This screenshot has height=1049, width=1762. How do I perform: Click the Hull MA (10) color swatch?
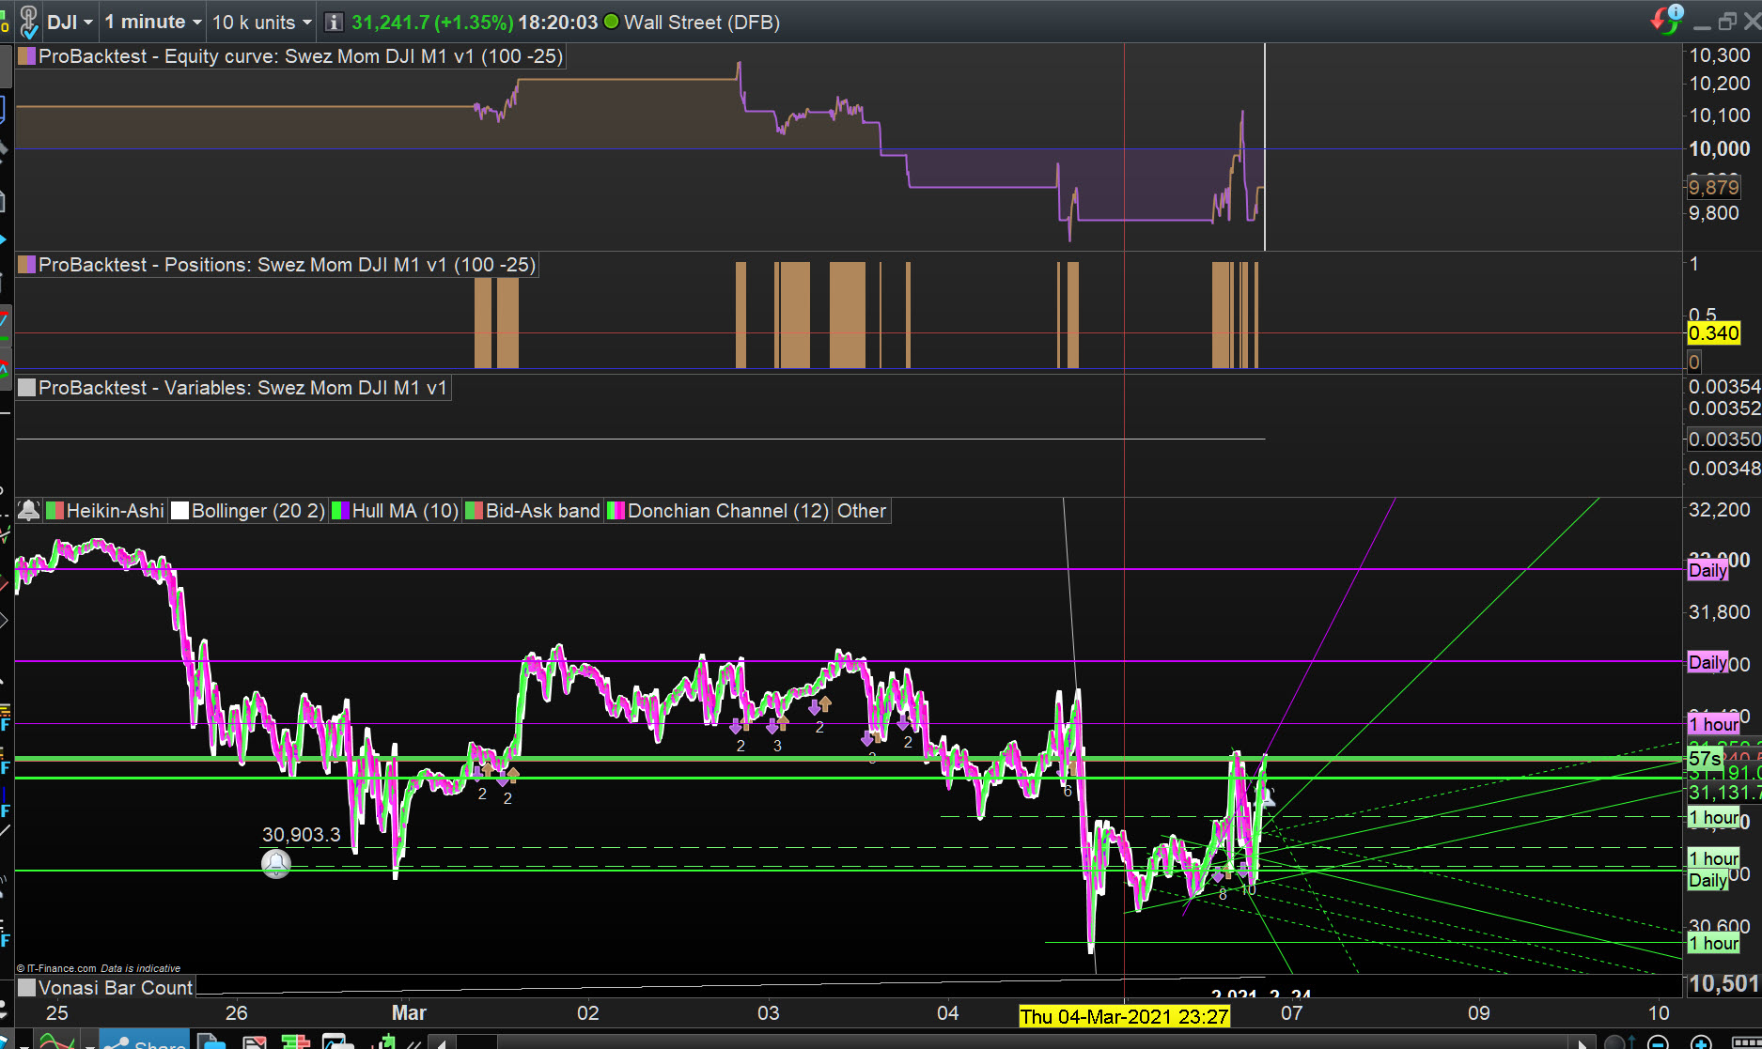pyautogui.click(x=340, y=511)
